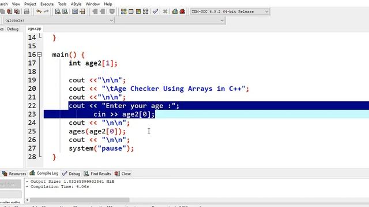Start debugging with the checkmark icon
The width and height of the screenshot is (369, 207).
point(155,11)
